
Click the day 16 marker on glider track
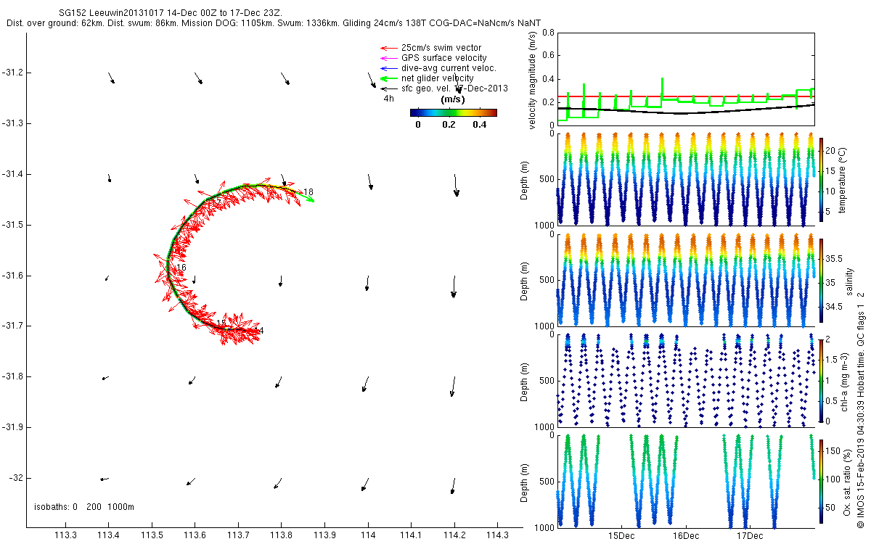pyautogui.click(x=181, y=268)
